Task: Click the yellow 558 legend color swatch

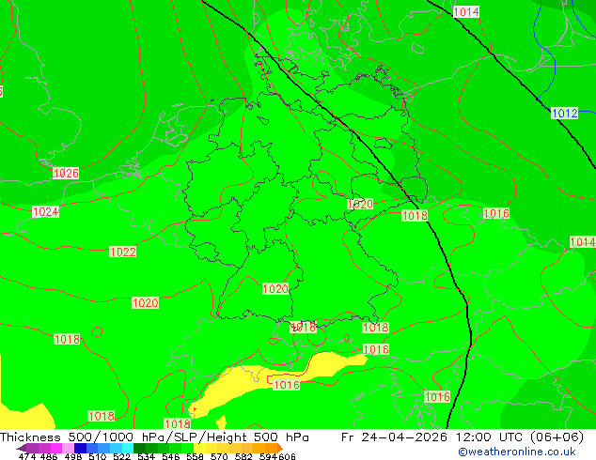Action: [x=200, y=448]
